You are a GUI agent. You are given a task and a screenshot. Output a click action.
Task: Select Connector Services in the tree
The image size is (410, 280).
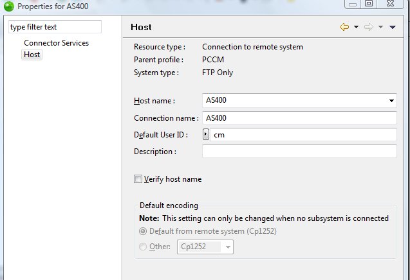[56, 43]
